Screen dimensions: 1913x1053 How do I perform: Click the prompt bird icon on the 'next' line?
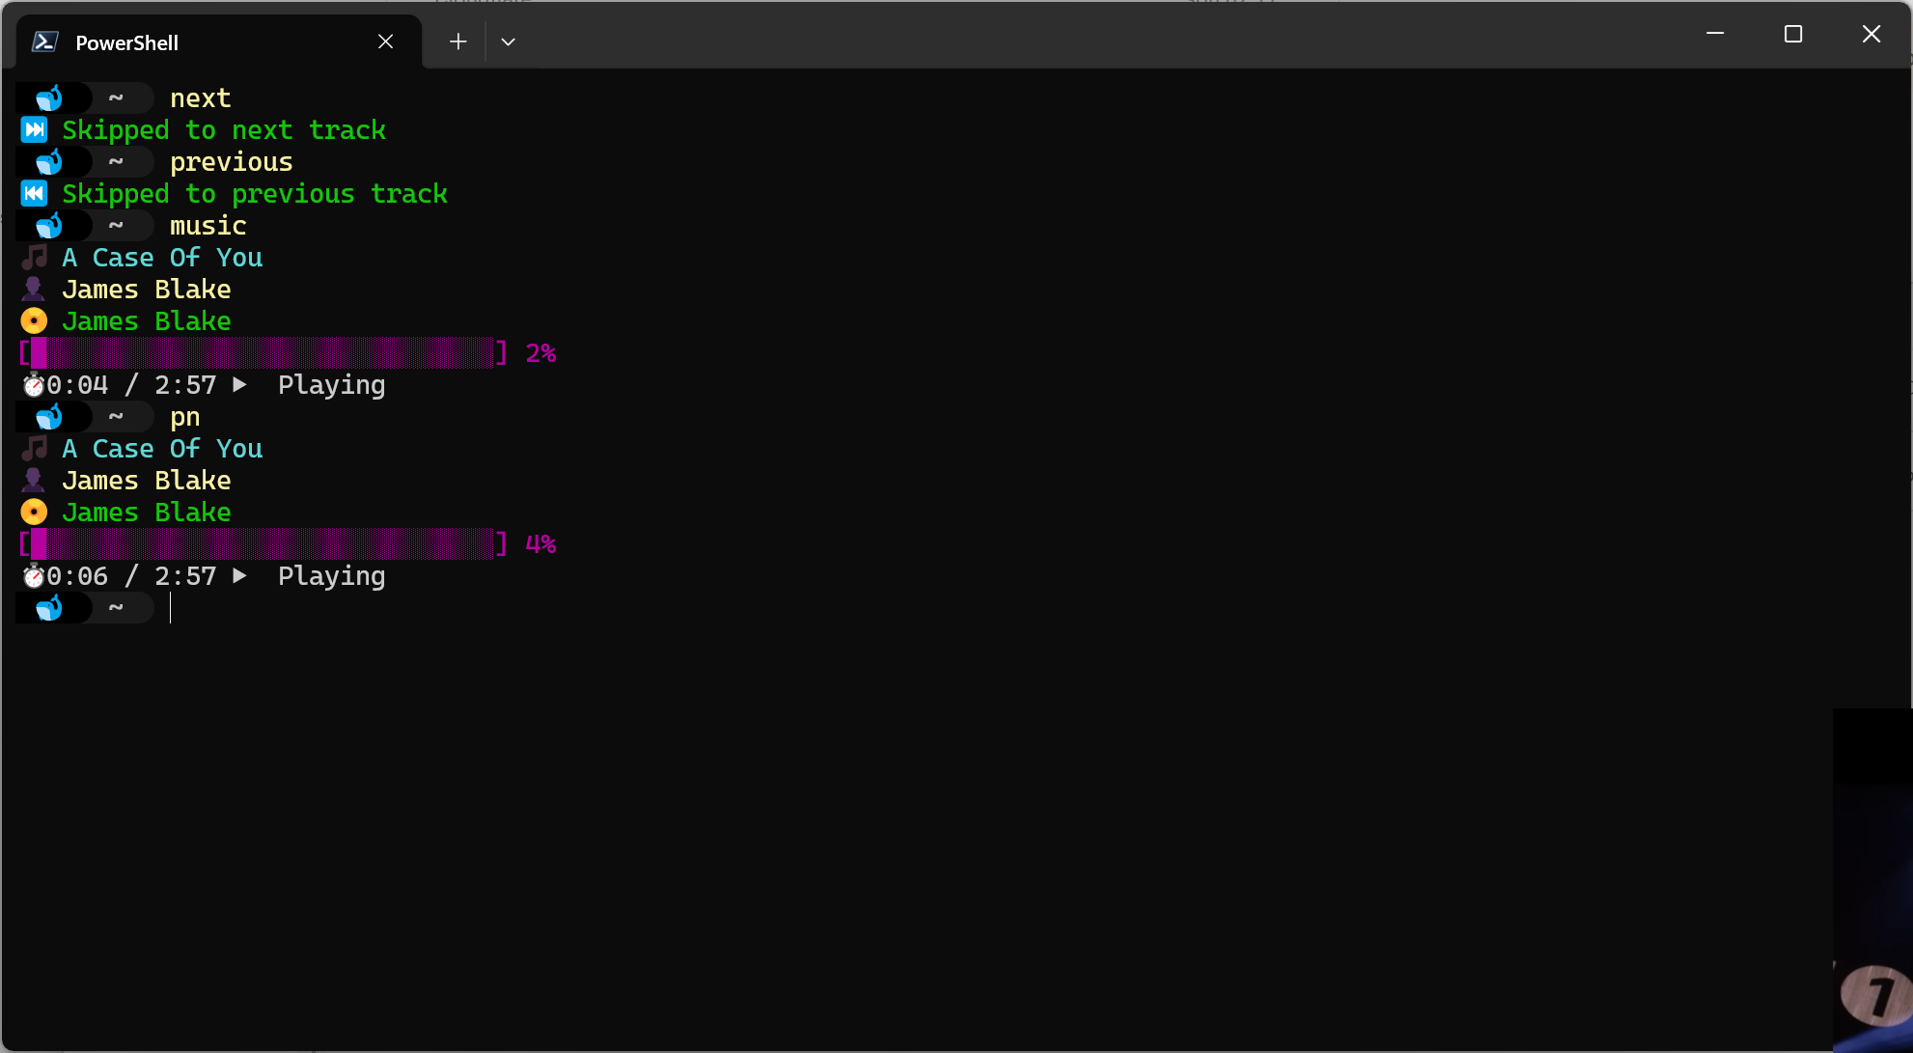coord(48,97)
